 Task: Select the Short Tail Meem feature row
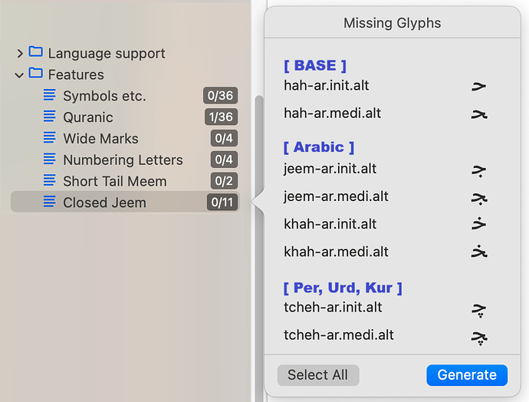click(115, 181)
